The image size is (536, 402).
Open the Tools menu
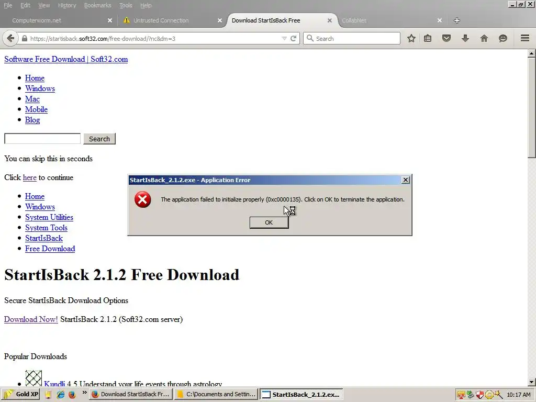[126, 5]
